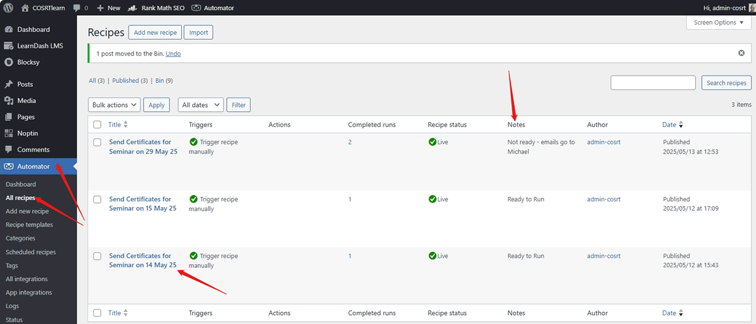This screenshot has height=324, width=756.
Task: Click the Posts pin icon
Action: pos(9,84)
